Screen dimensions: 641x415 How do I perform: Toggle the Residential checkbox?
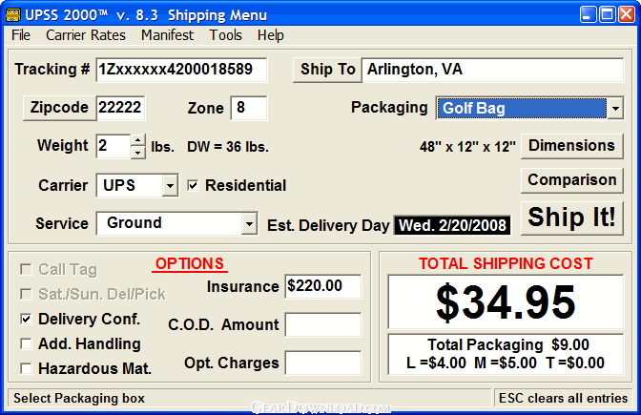click(x=193, y=186)
